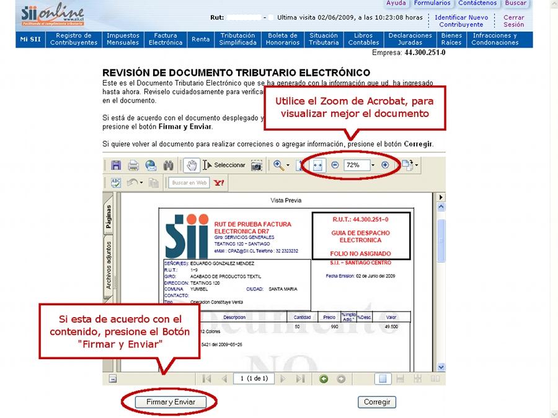Viewport: 558px width, 418px height.
Task: Click the Cerrar Sesión link
Action: pyautogui.click(x=513, y=21)
